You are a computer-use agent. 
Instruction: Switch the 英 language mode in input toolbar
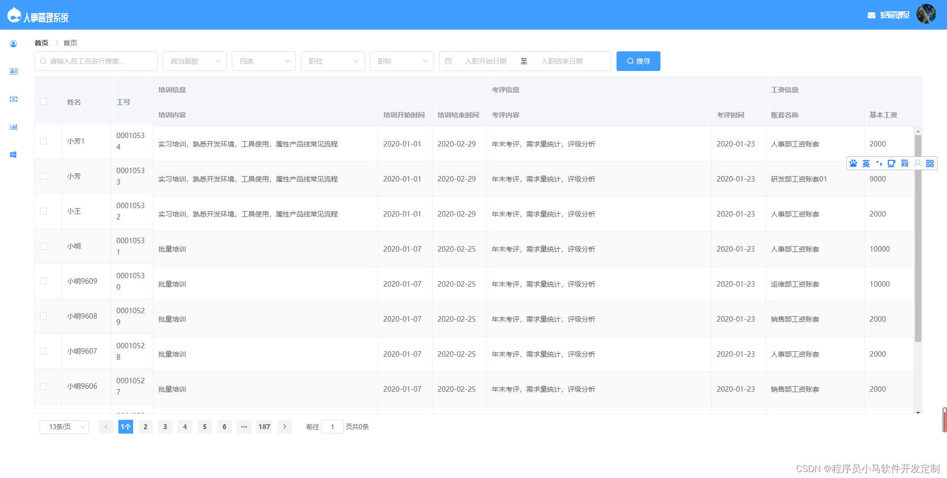click(x=866, y=163)
